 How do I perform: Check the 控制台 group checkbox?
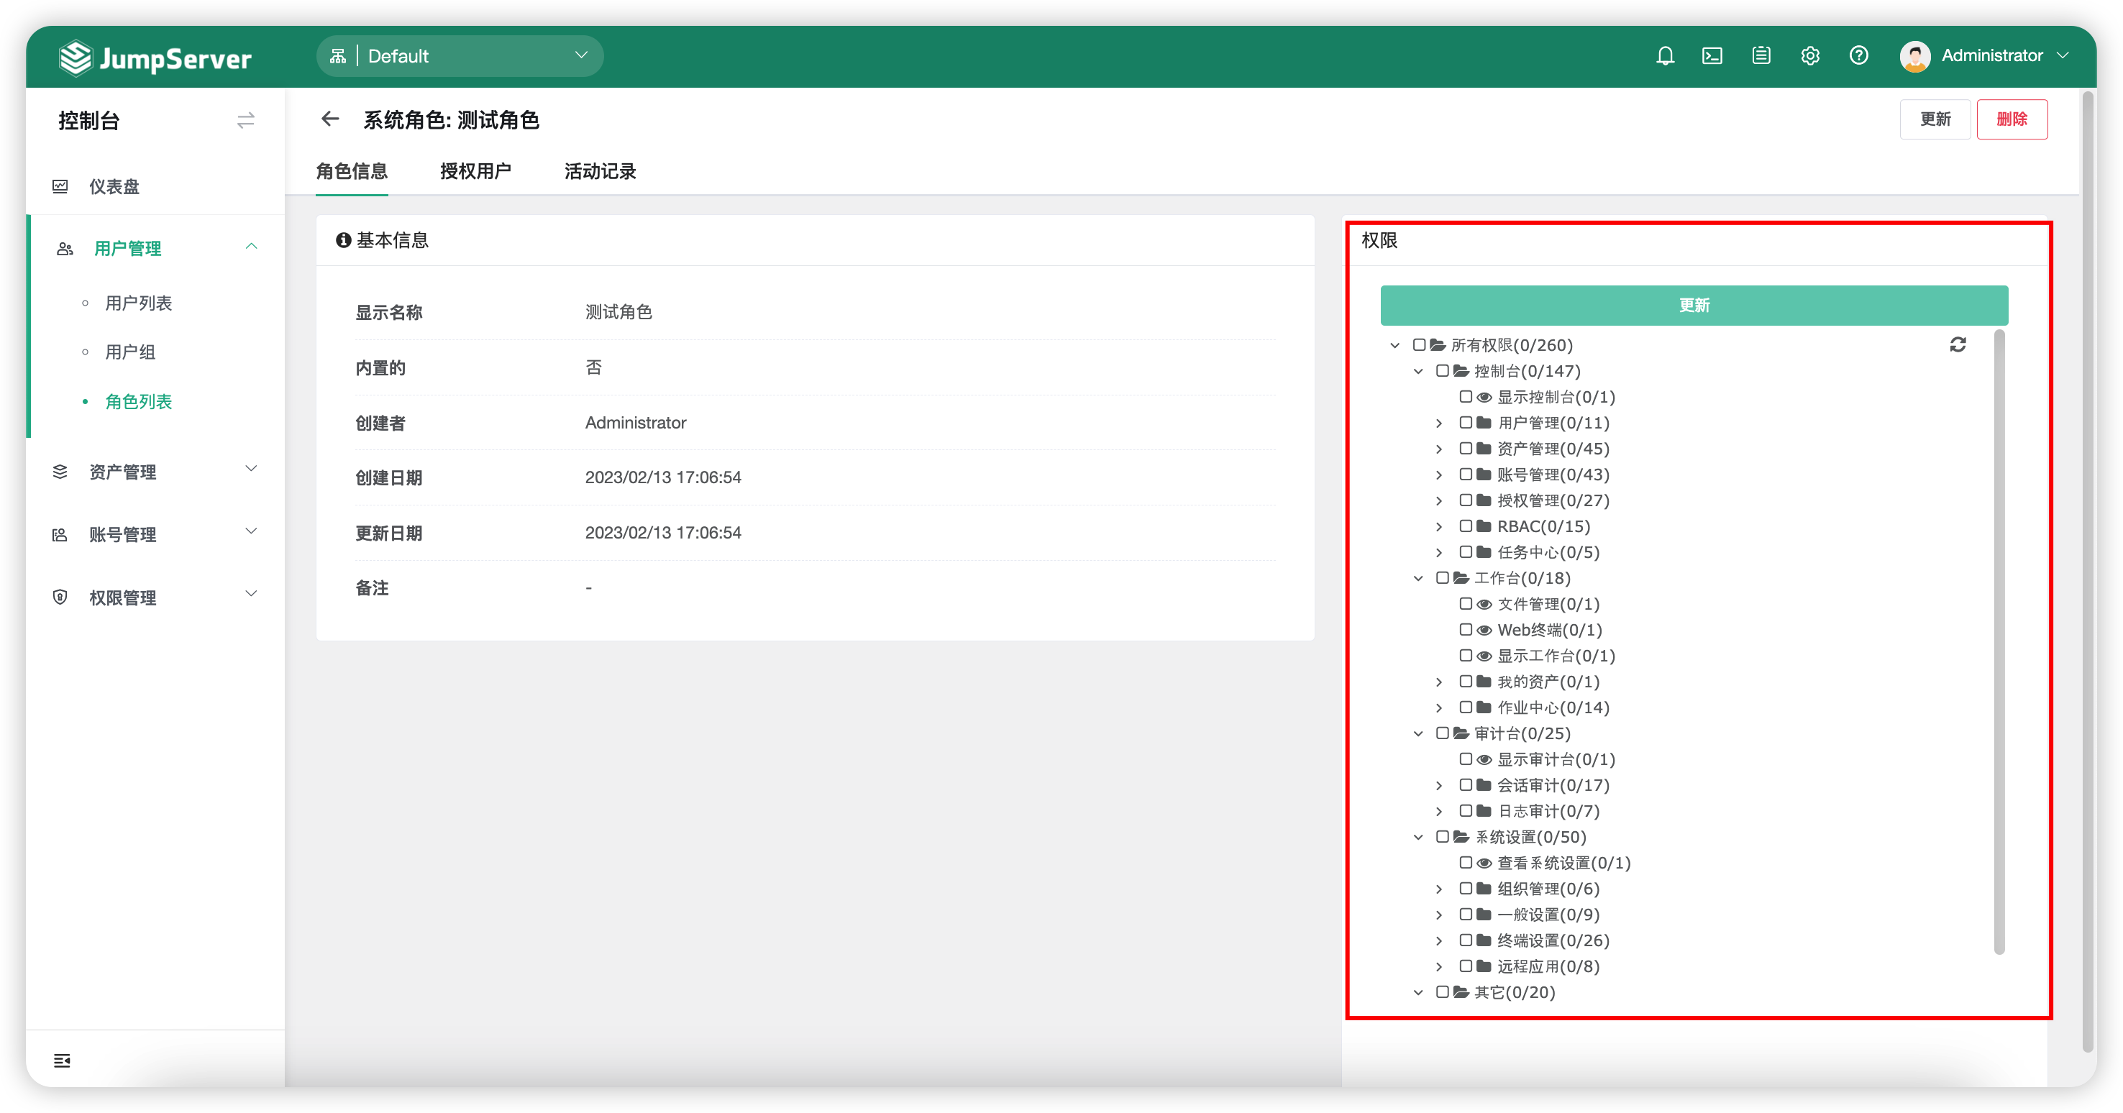[x=1442, y=371]
